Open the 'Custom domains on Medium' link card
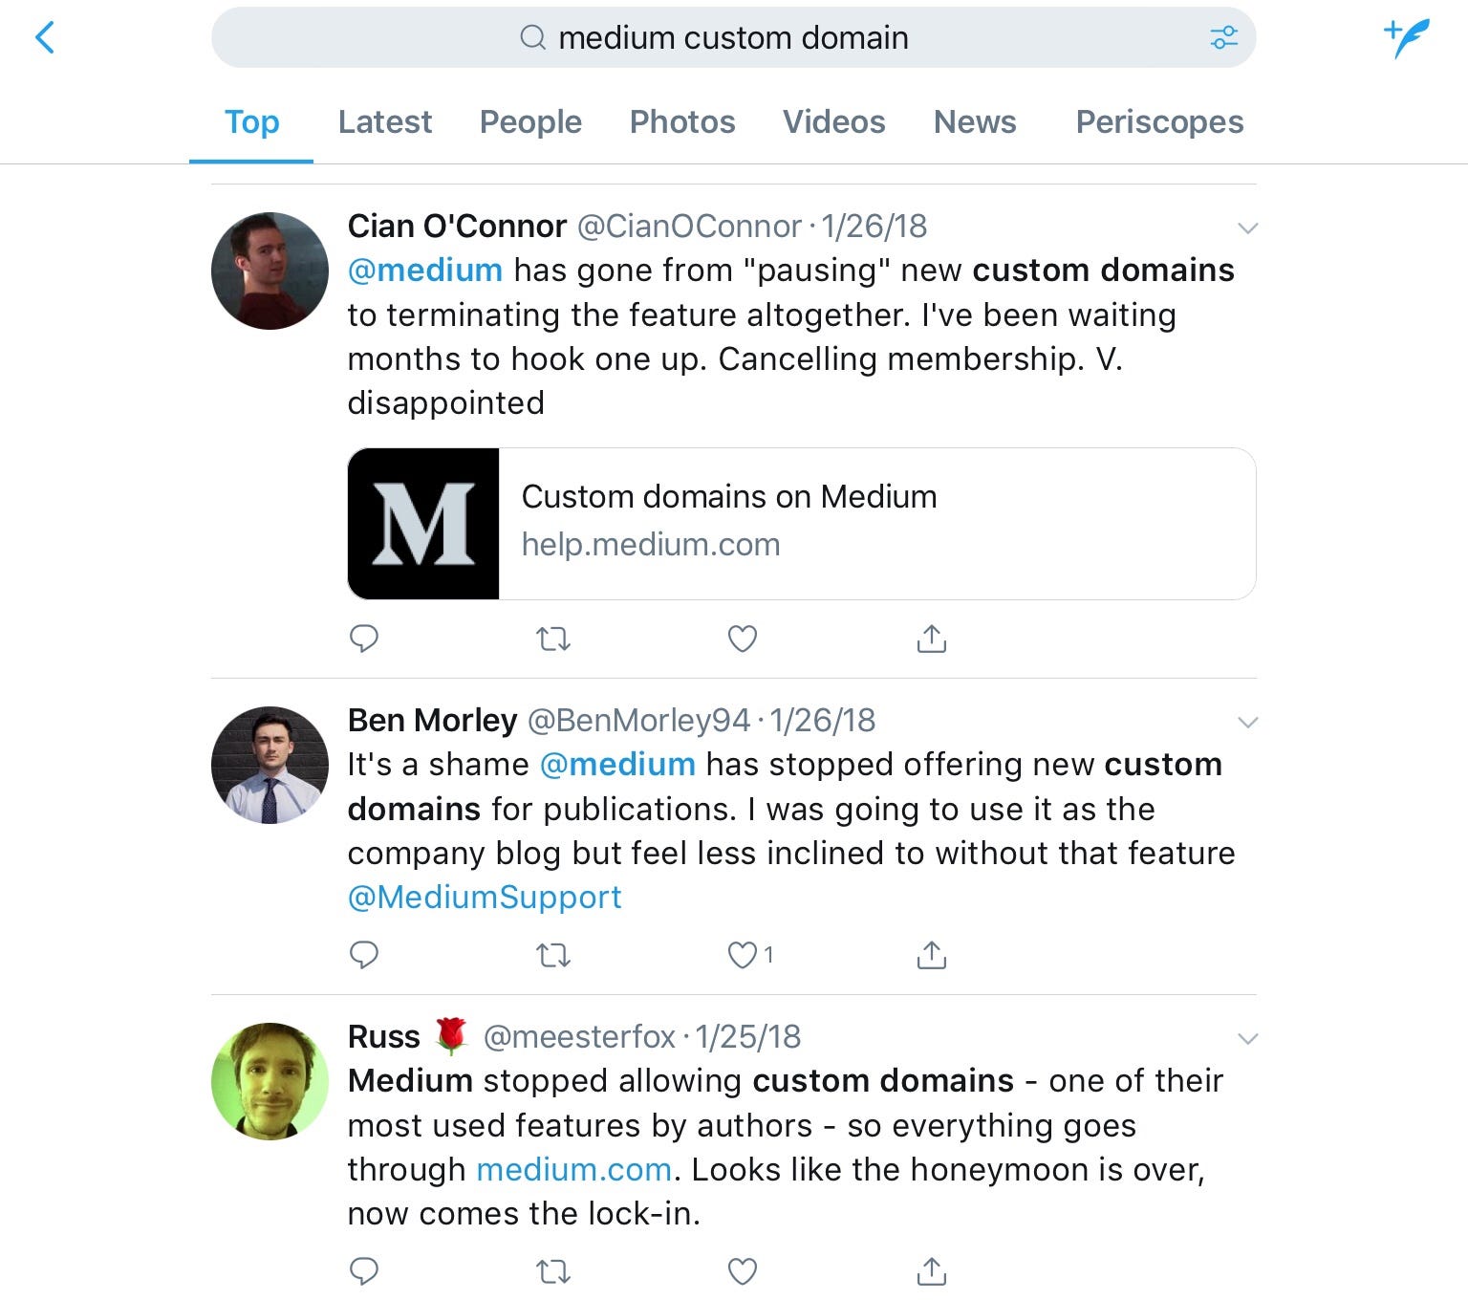Viewport: 1468px width, 1300px height. (x=801, y=524)
